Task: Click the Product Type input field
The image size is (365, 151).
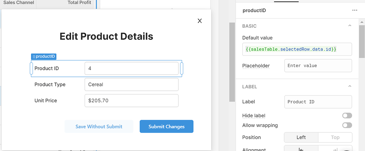Action: coord(132,84)
